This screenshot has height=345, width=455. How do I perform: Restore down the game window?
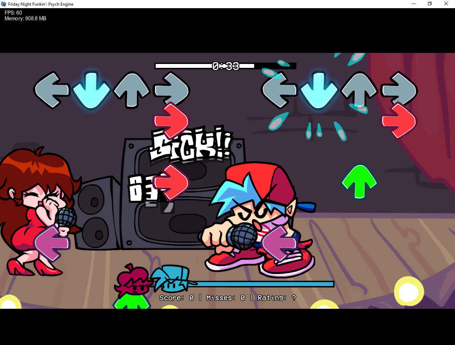[430, 4]
